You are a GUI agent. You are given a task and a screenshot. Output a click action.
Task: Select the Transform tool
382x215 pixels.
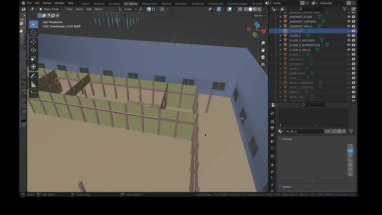pyautogui.click(x=33, y=67)
